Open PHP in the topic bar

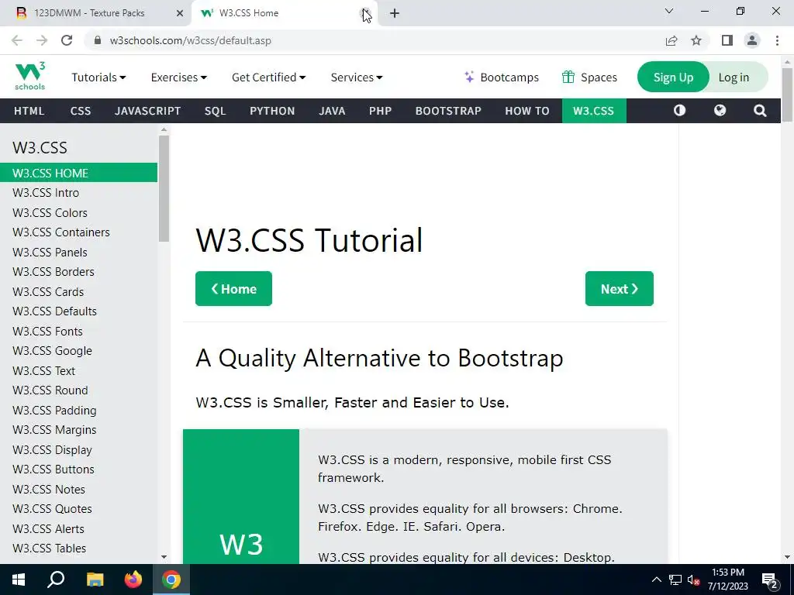click(x=380, y=111)
